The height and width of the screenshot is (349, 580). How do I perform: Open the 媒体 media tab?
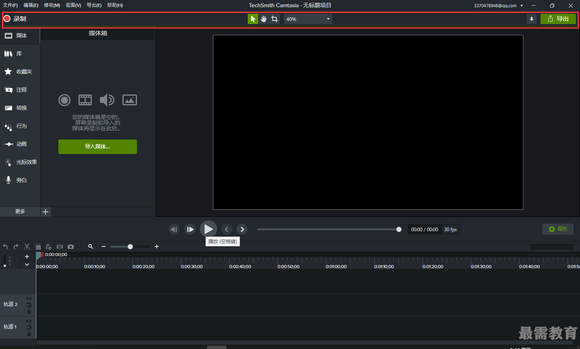(x=20, y=36)
